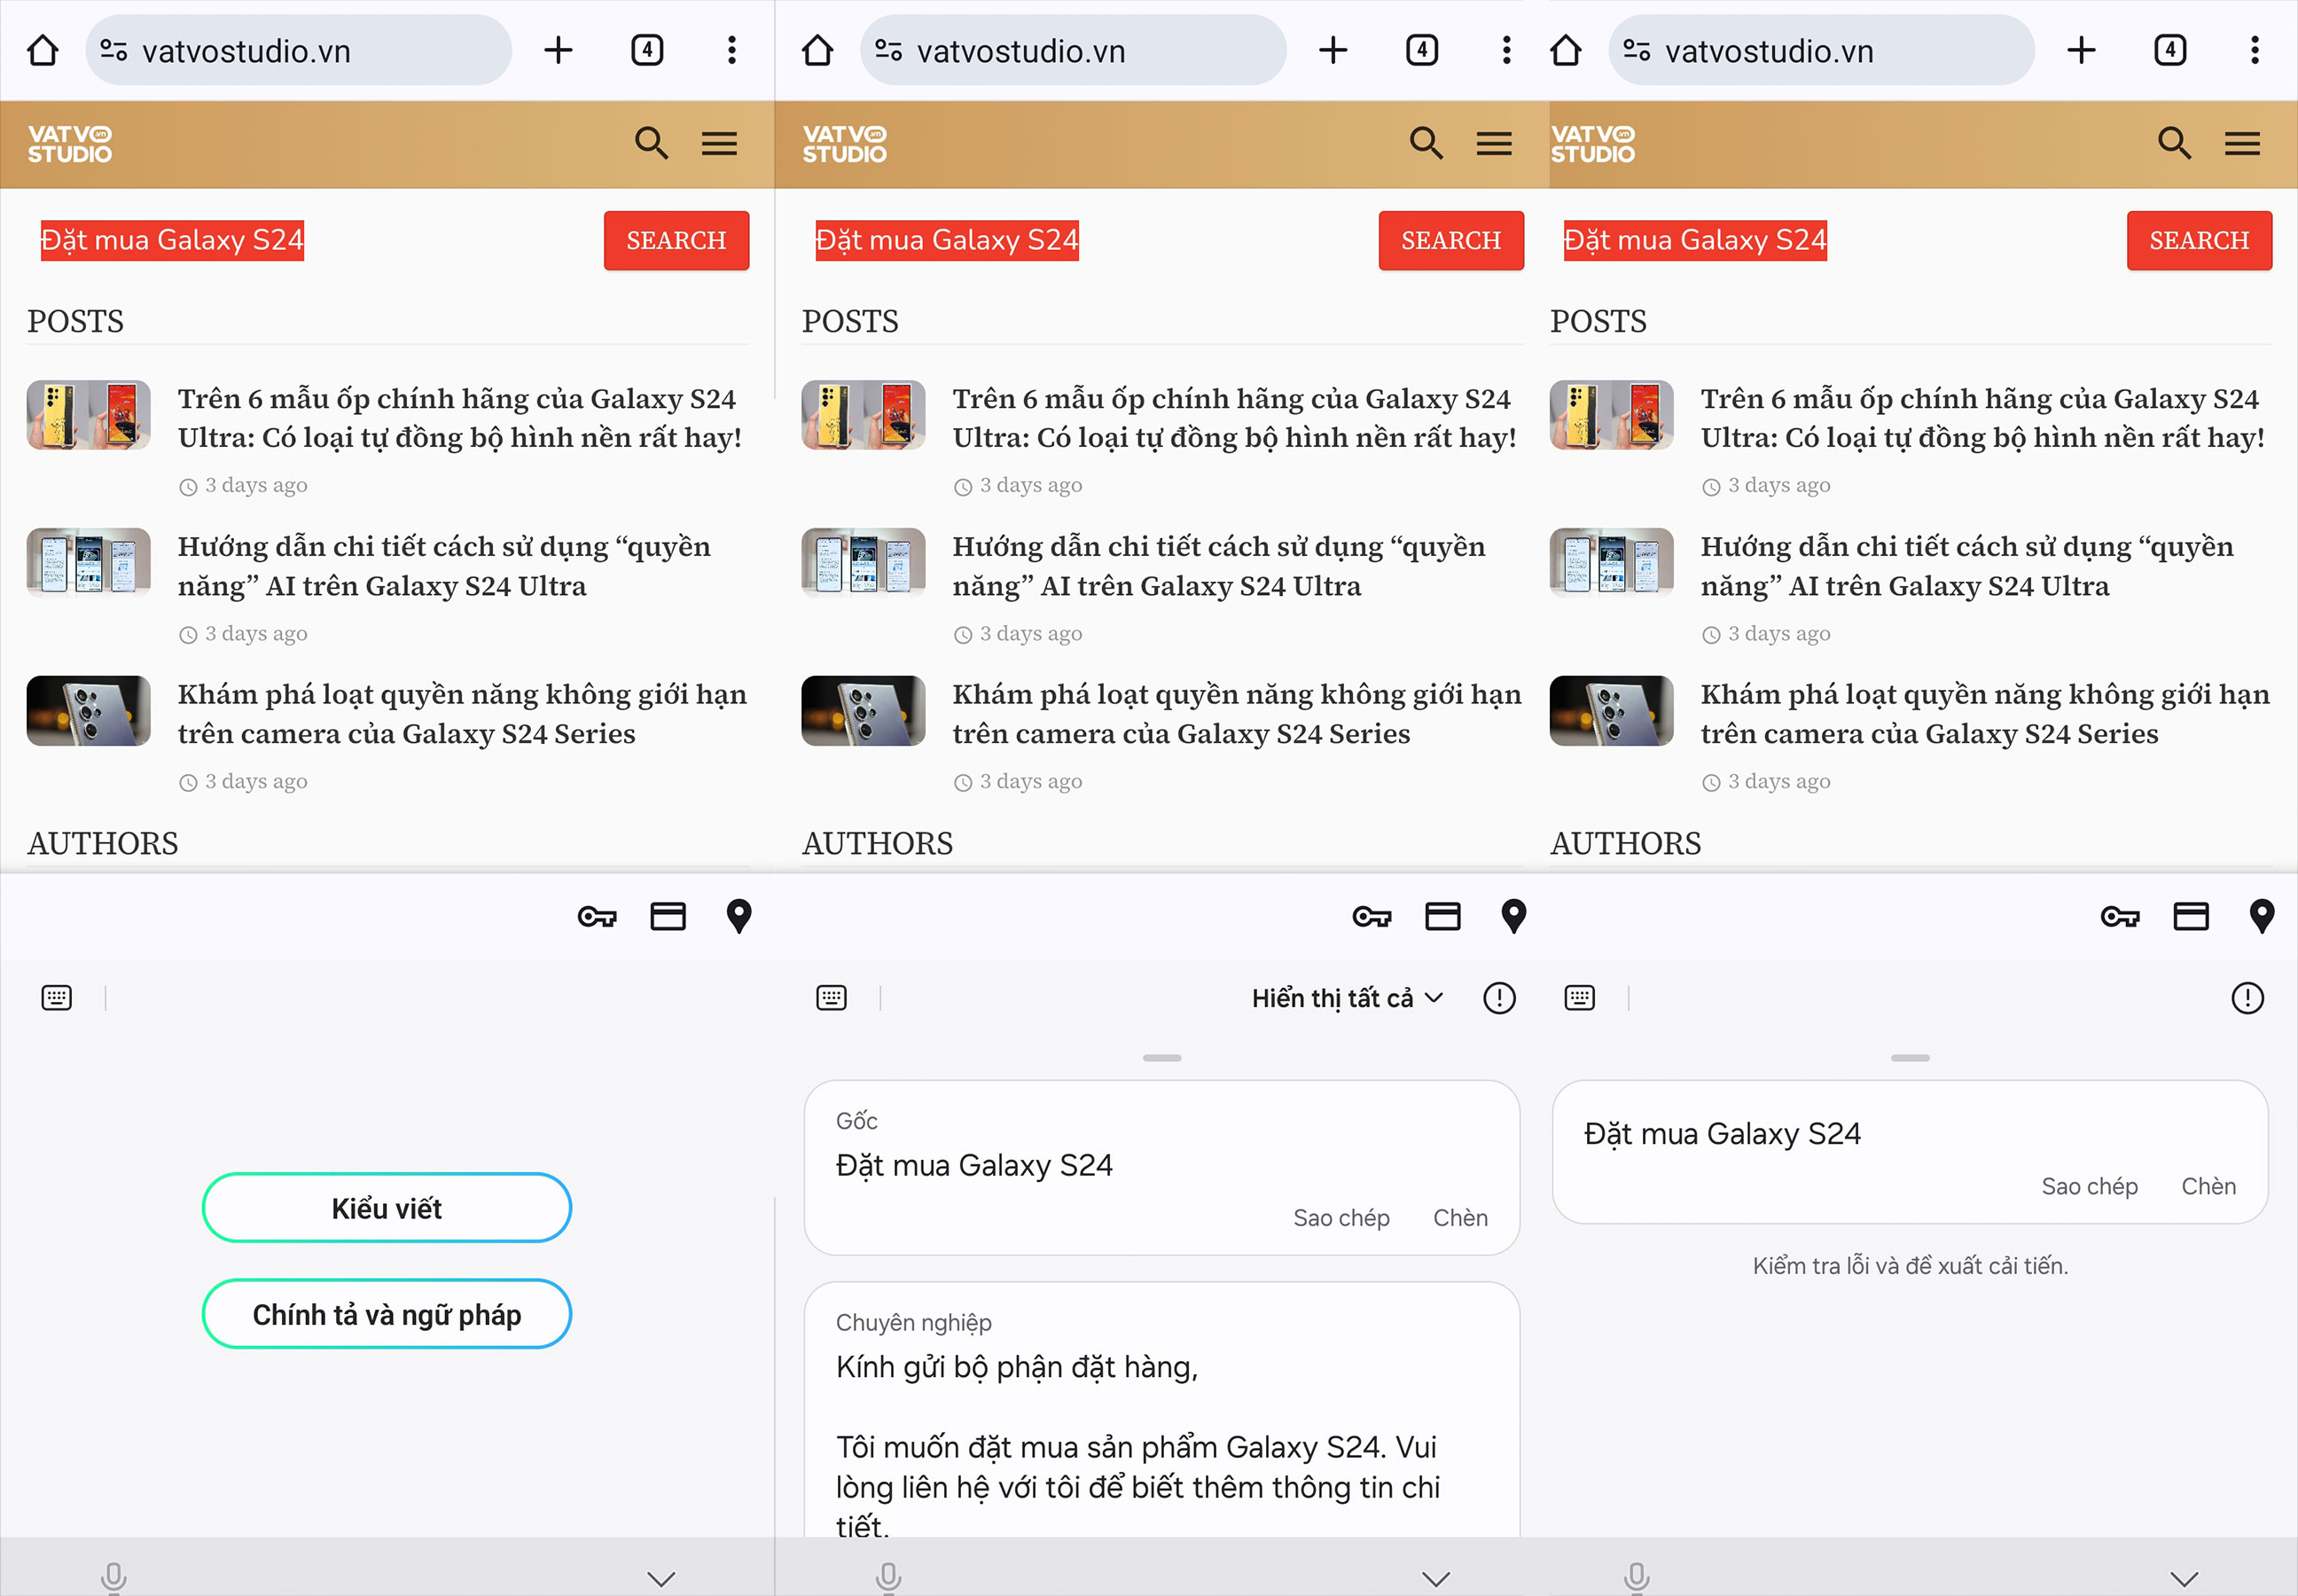Open the site hamburger menu in the left screen
Screen dimensions: 2298x1596
point(719,144)
